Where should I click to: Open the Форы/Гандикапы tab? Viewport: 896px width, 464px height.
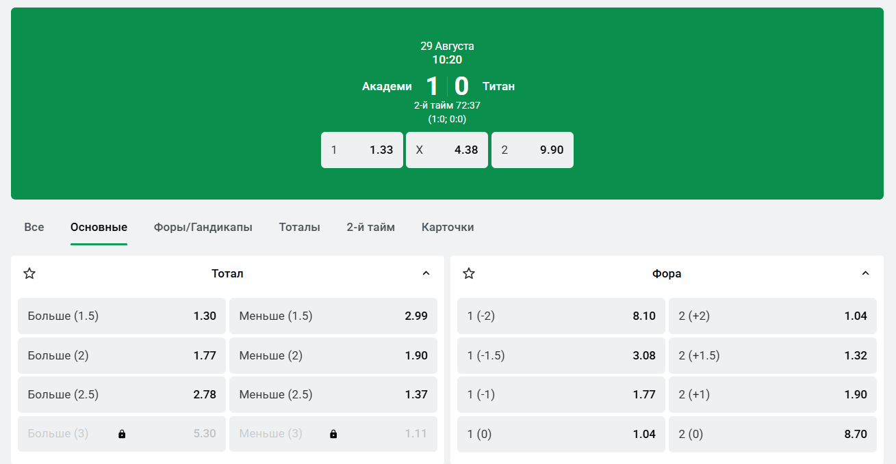203,227
